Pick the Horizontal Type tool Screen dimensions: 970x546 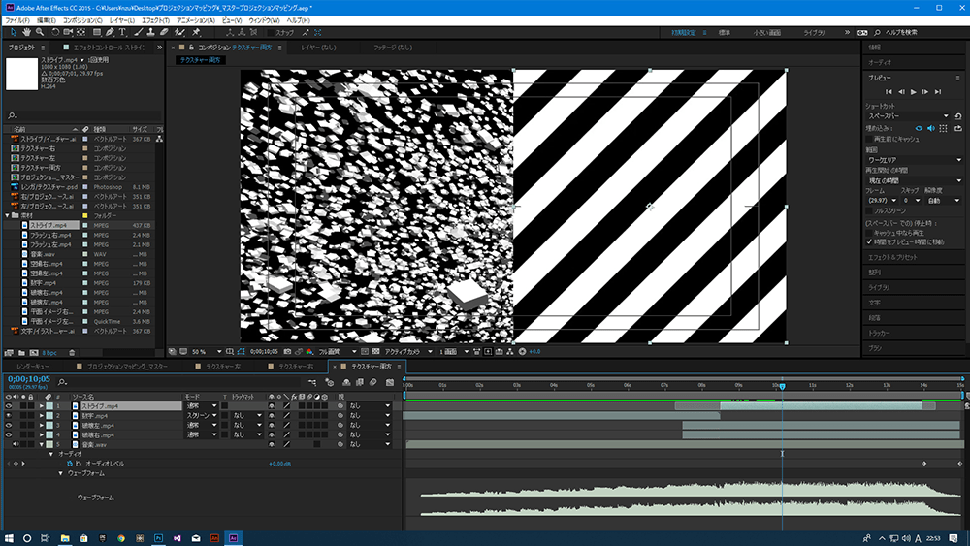click(x=124, y=32)
